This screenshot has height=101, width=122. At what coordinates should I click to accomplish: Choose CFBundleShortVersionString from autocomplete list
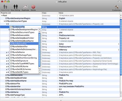[24, 58]
